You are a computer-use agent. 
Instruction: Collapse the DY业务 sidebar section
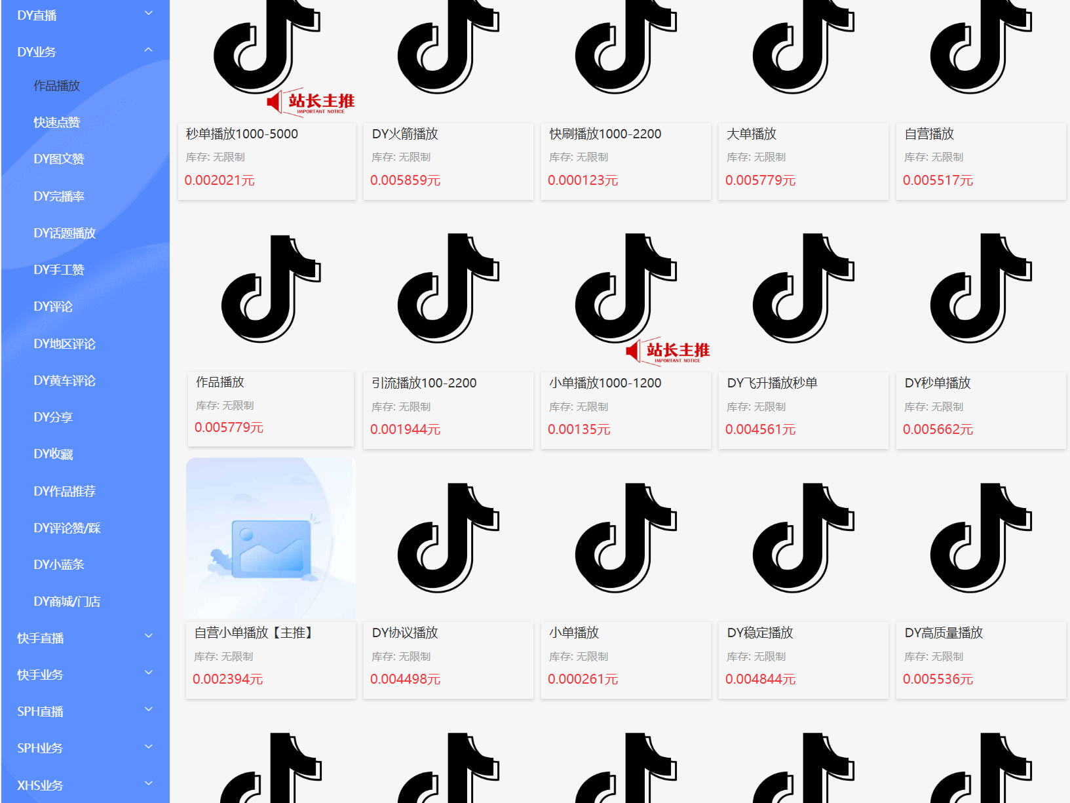tap(85, 52)
